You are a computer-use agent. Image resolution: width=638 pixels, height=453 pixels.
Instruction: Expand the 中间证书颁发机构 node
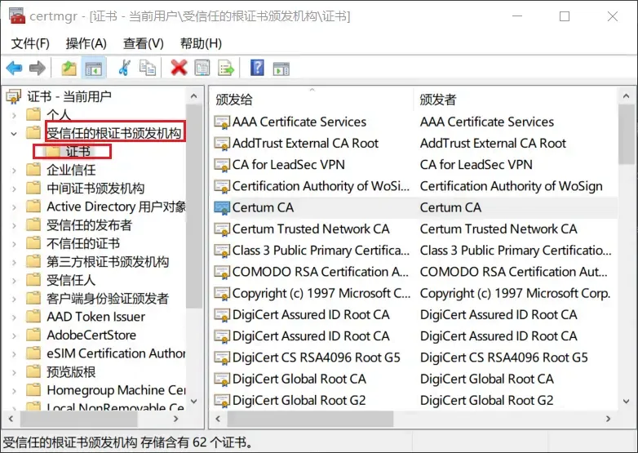[14, 189]
